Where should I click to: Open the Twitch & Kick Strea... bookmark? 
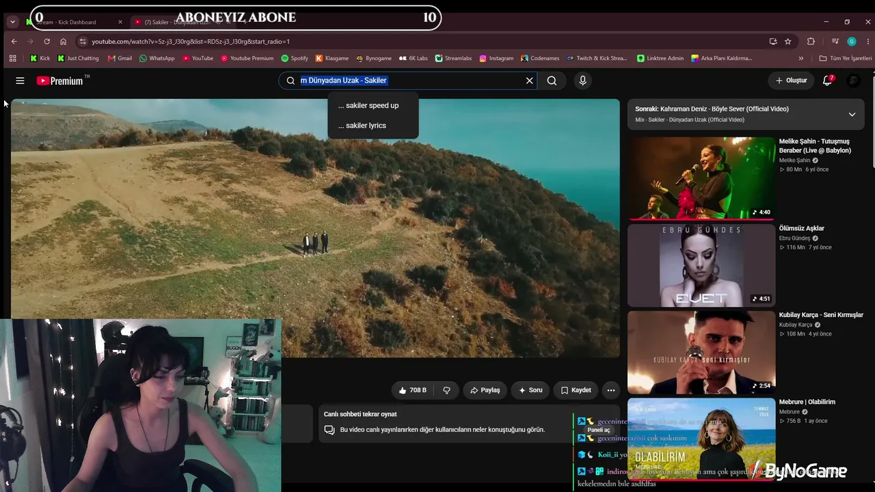tap(597, 59)
